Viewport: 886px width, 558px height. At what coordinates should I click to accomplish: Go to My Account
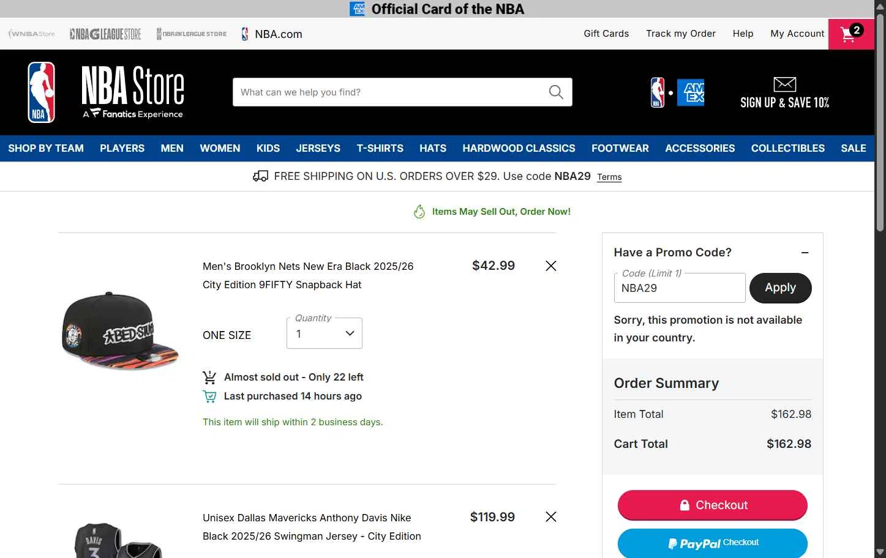pyautogui.click(x=797, y=34)
